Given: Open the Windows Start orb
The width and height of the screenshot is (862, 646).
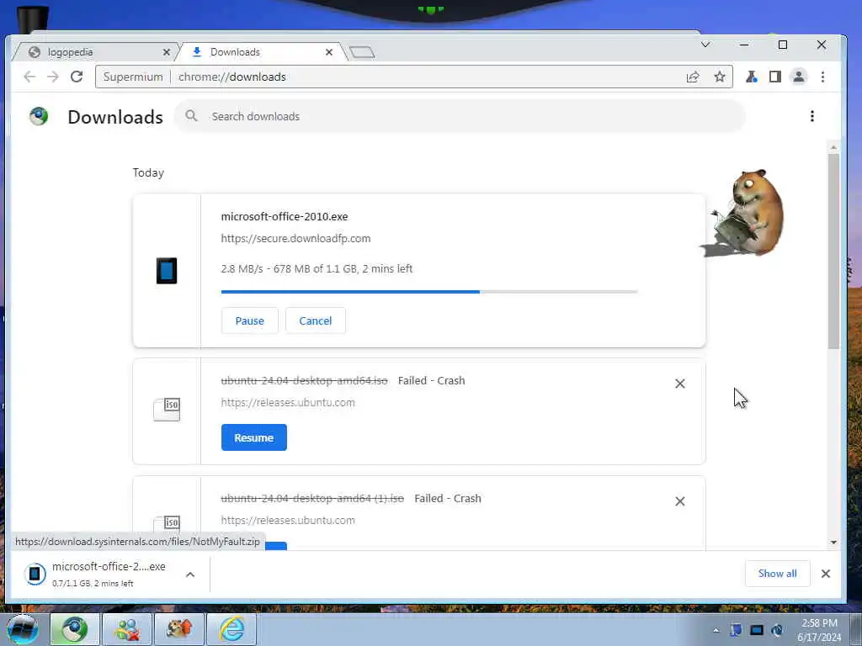Looking at the screenshot, I should coord(23,629).
